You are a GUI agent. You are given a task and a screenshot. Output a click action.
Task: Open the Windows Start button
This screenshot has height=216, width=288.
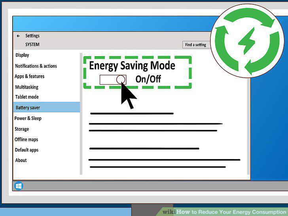19,186
